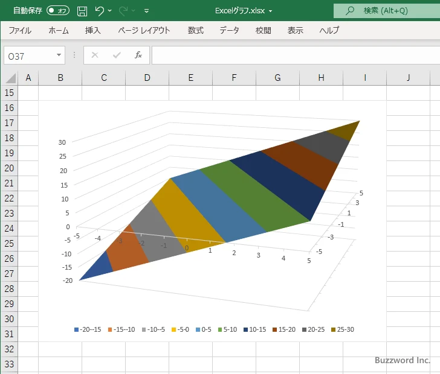
Task: Open the Undo history dropdown arrow
Action: pyautogui.click(x=110, y=11)
